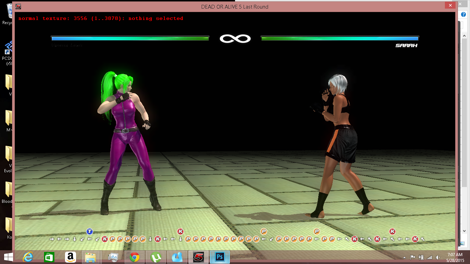The image size is (470, 264).
Task: Click the red normal texture debug text
Action: [101, 18]
